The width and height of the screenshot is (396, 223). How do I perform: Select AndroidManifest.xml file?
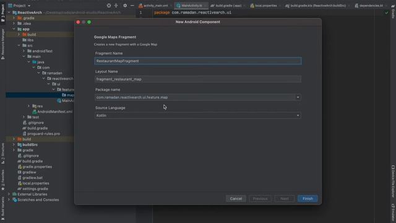pyautogui.click(x=52, y=111)
